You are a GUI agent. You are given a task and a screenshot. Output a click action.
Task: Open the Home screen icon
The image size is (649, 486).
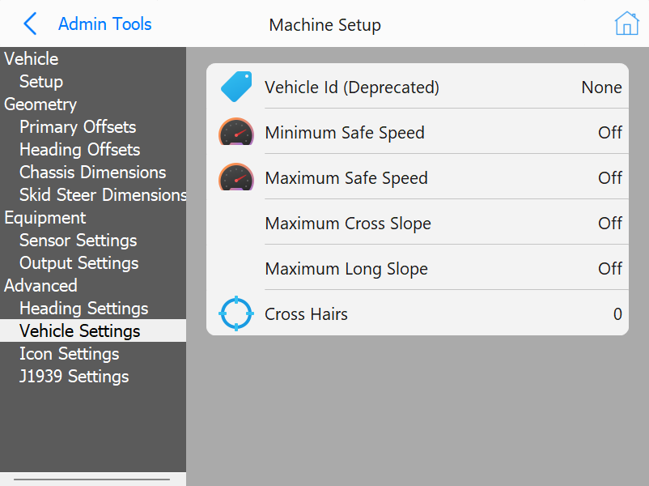click(x=626, y=23)
